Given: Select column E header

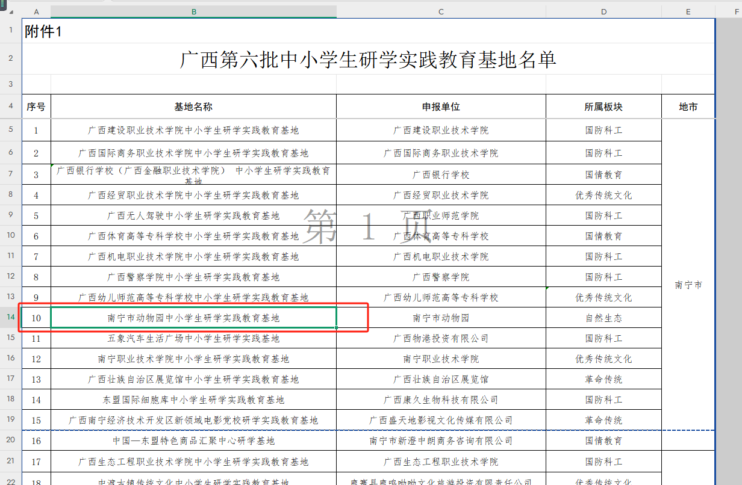Looking at the screenshot, I should click(688, 11).
